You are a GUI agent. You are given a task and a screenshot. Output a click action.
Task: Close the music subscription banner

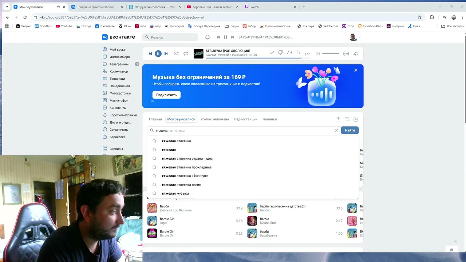[x=356, y=70]
